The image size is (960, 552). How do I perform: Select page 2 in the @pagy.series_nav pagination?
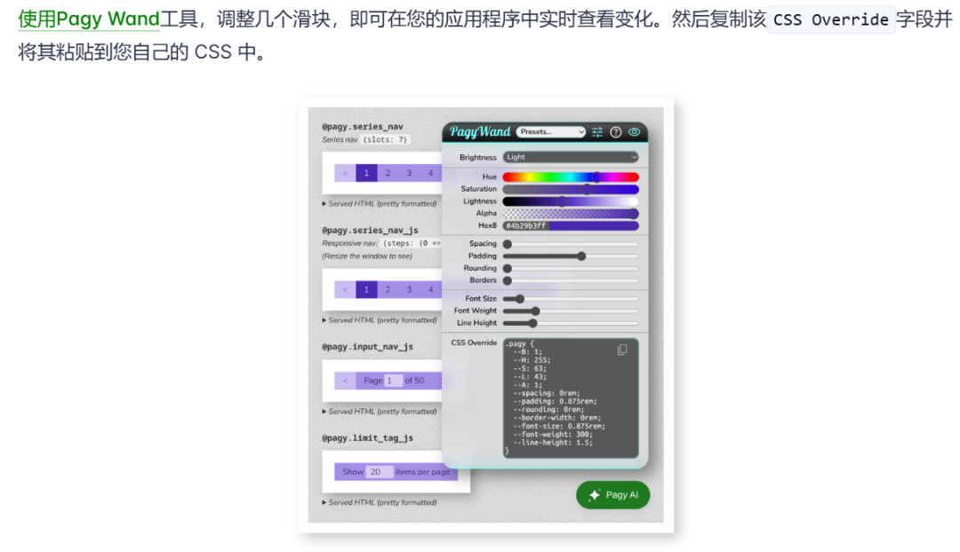tap(388, 173)
